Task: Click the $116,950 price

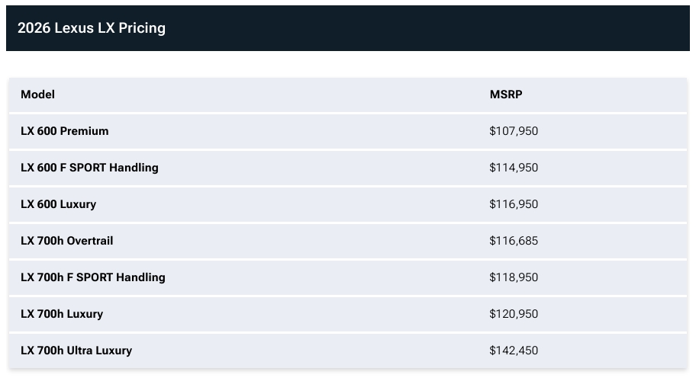Action: (514, 204)
